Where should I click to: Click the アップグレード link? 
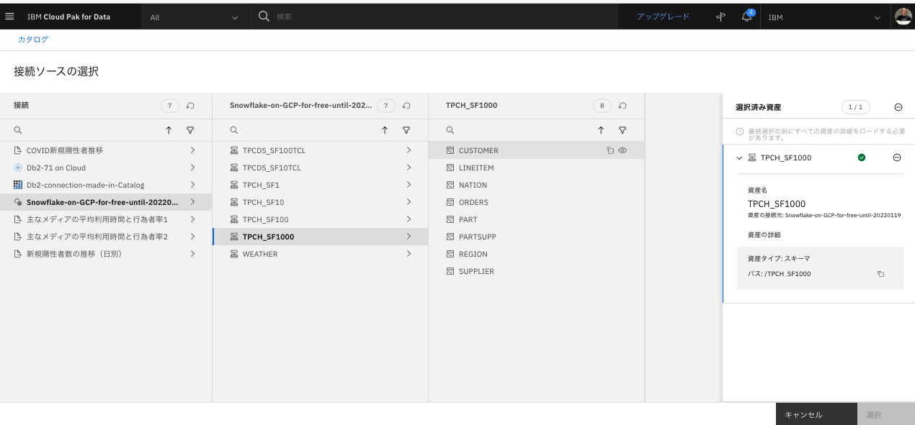point(663,17)
